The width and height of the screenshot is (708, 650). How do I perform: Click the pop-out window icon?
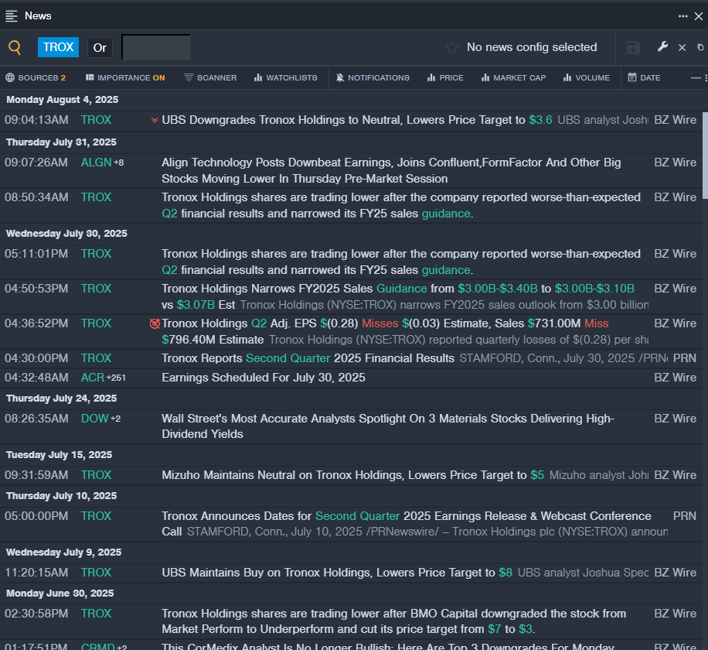click(700, 47)
